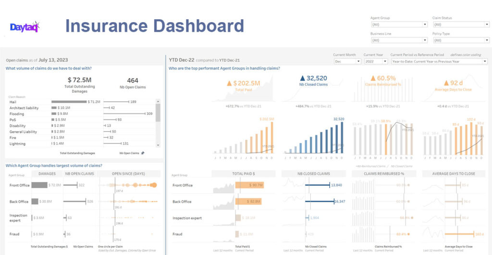The width and height of the screenshot is (492, 255).
Task: Click the claim list scroll-up arrow
Action: (158, 101)
